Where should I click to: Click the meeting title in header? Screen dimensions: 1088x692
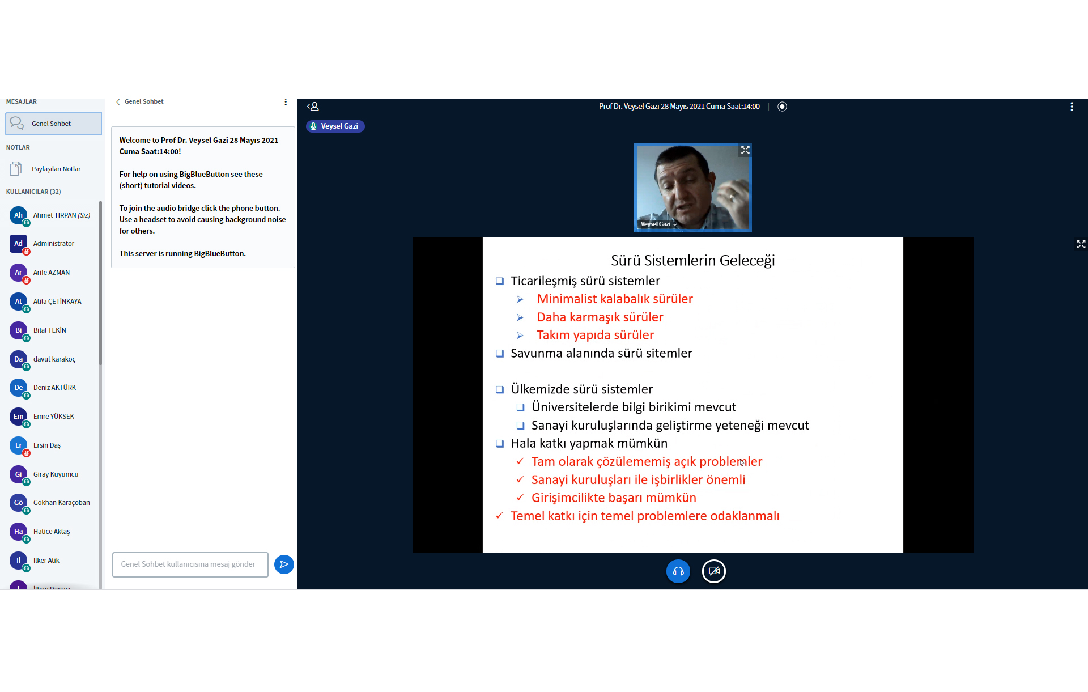tap(679, 107)
